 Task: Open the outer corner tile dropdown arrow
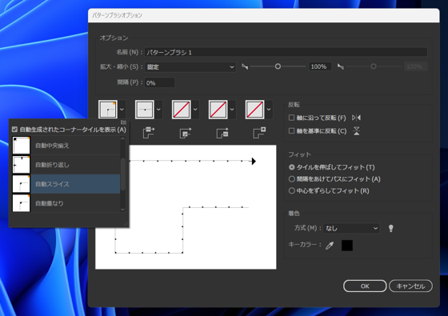click(x=122, y=109)
